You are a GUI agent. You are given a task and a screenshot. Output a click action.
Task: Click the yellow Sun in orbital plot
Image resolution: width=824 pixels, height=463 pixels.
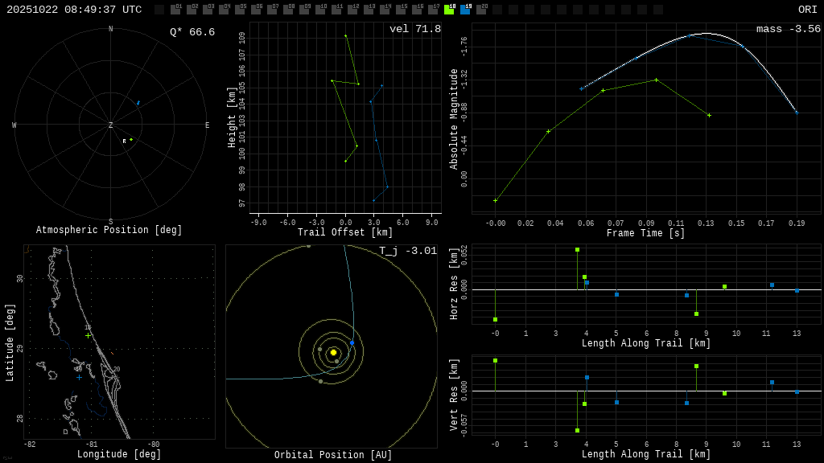333,352
